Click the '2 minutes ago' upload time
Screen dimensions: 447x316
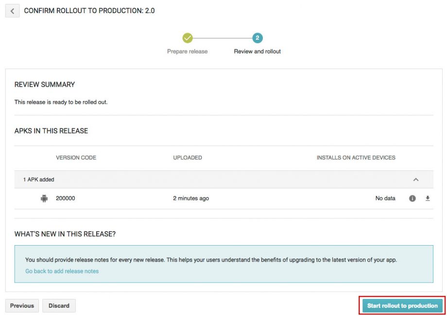191,199
